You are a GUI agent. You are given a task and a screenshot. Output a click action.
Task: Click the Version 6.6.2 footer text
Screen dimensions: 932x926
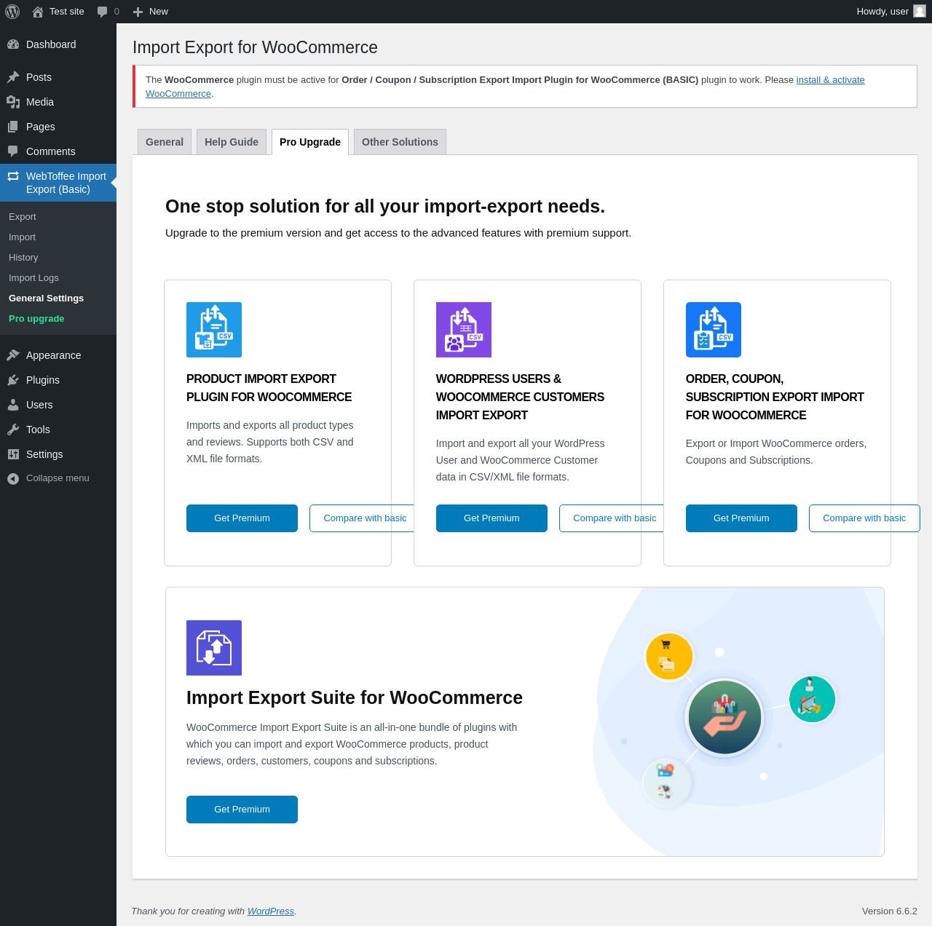(890, 911)
